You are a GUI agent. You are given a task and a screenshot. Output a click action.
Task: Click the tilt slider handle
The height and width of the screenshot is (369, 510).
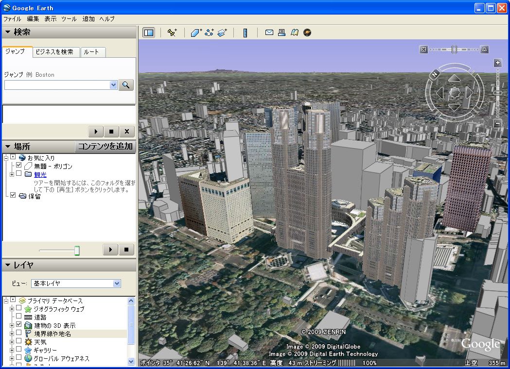tap(455, 50)
